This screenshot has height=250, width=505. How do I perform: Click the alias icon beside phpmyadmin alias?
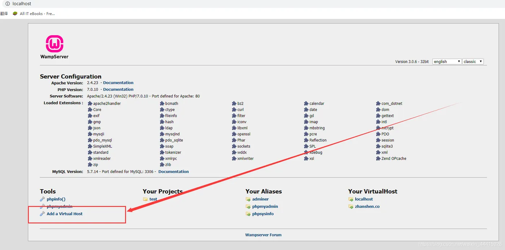point(248,206)
